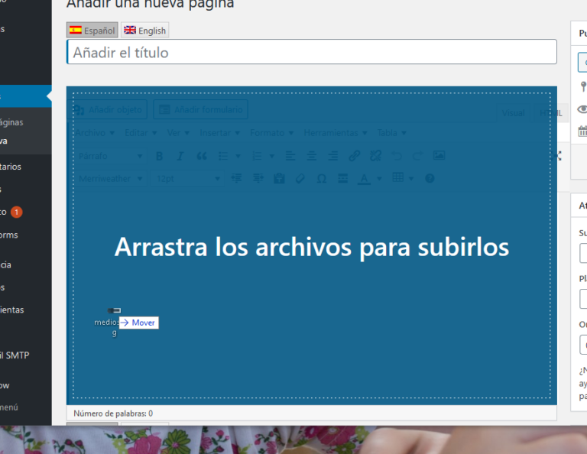Click the Añadir el título field
Screen dimensions: 587x454
coord(311,53)
